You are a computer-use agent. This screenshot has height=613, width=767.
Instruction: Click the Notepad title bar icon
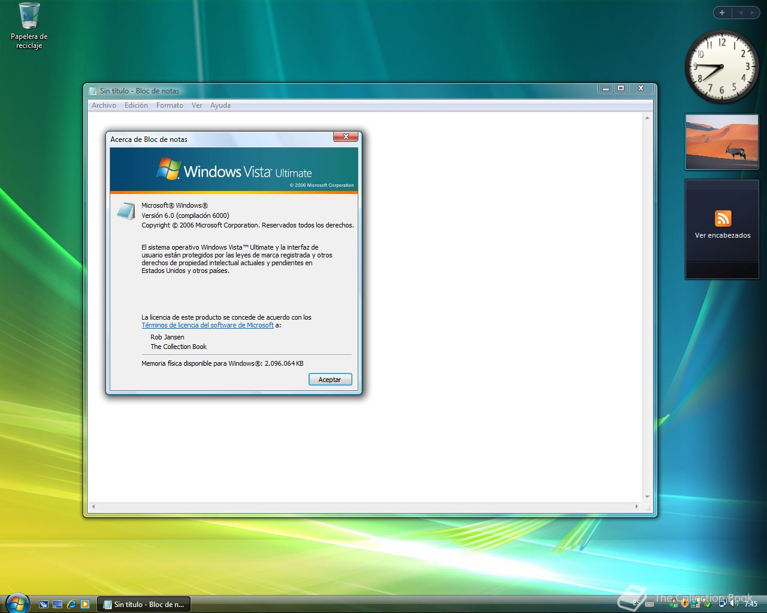(x=92, y=91)
